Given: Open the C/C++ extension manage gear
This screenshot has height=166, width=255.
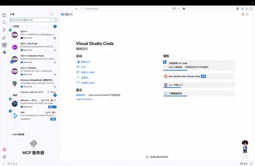Looking at the screenshot, I should coord(55,38).
